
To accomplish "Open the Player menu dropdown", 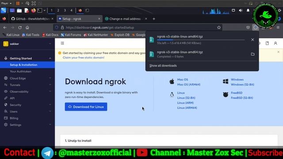I will point(6,3).
